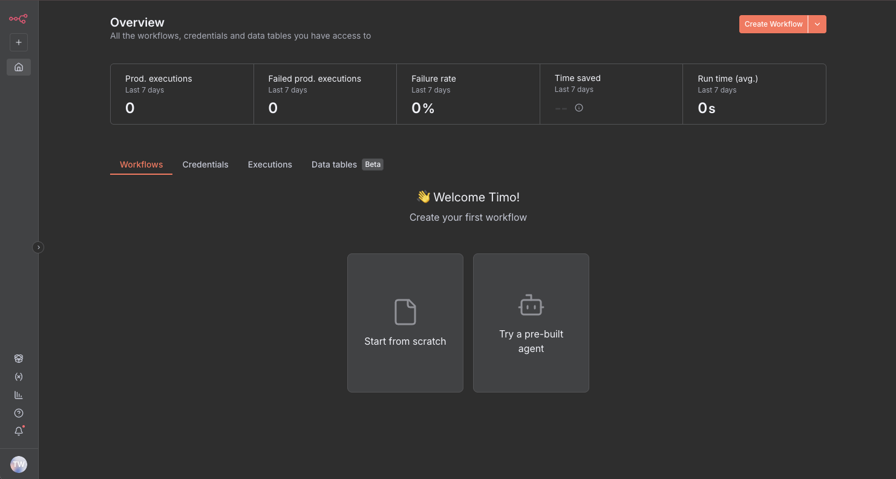The image size is (896, 479).
Task: Choose the Start from scratch card
Action: point(405,323)
